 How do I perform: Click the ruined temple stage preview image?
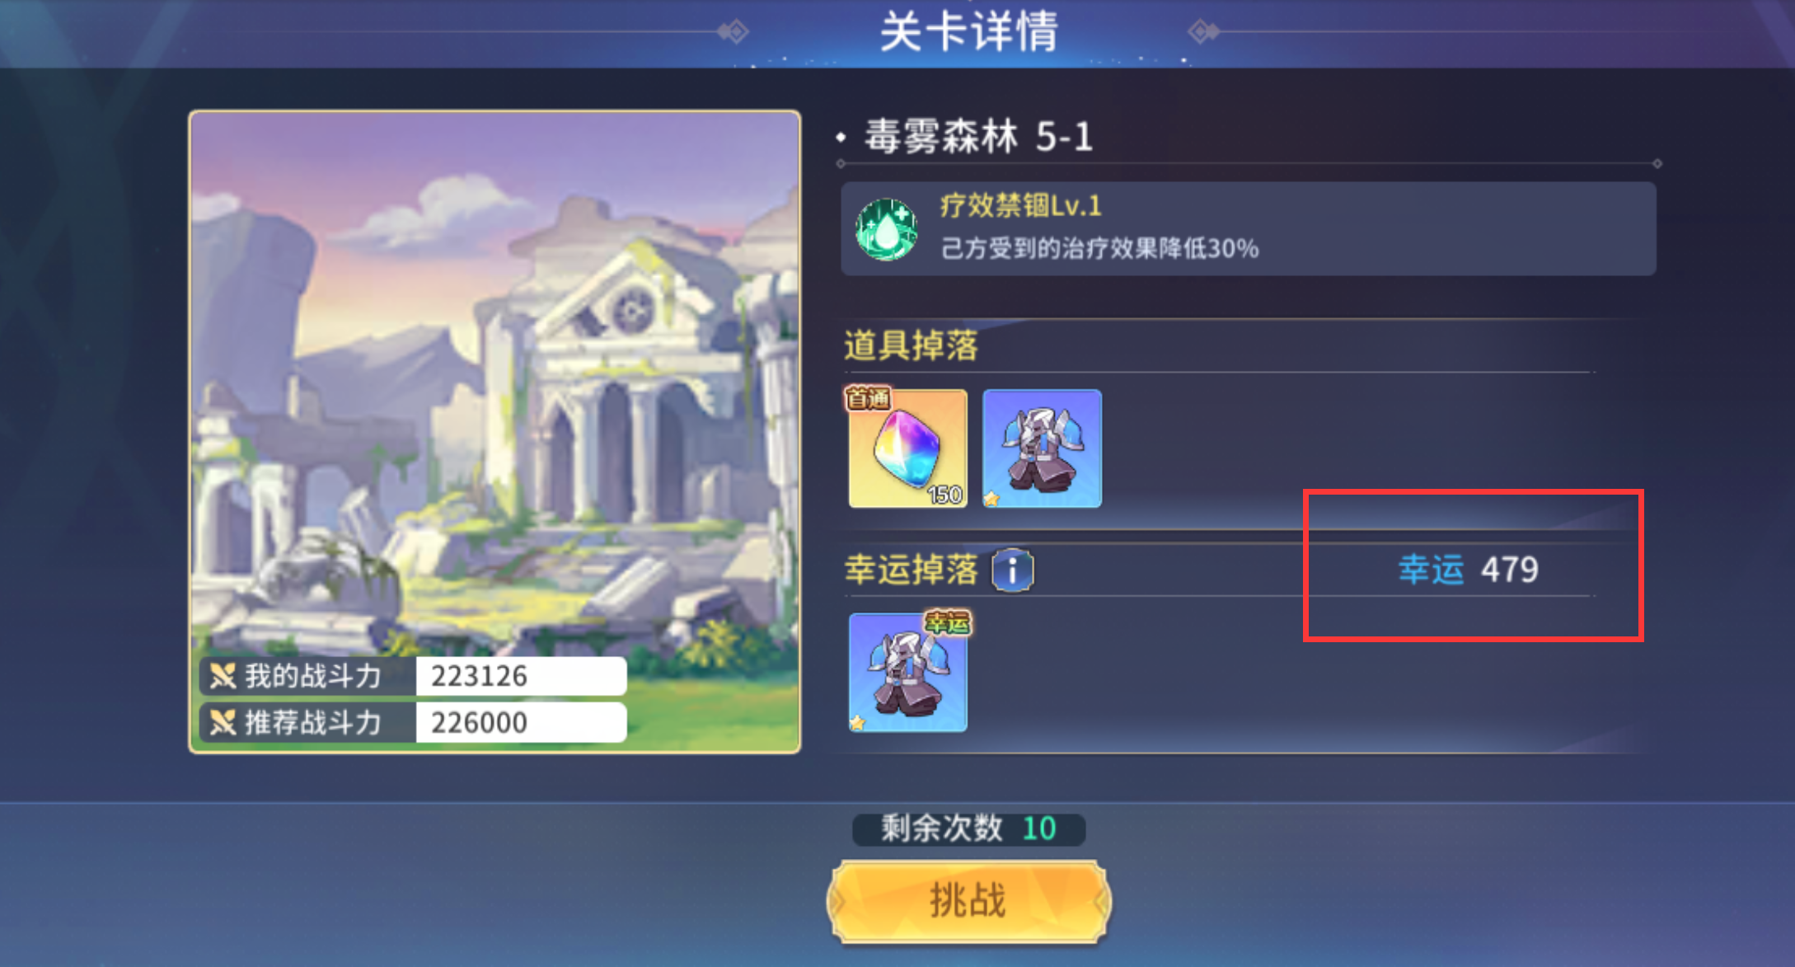pos(494,431)
